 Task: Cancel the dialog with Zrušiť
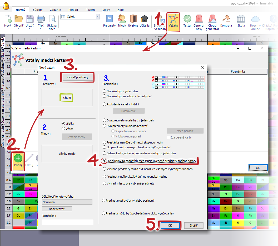pos(193,225)
